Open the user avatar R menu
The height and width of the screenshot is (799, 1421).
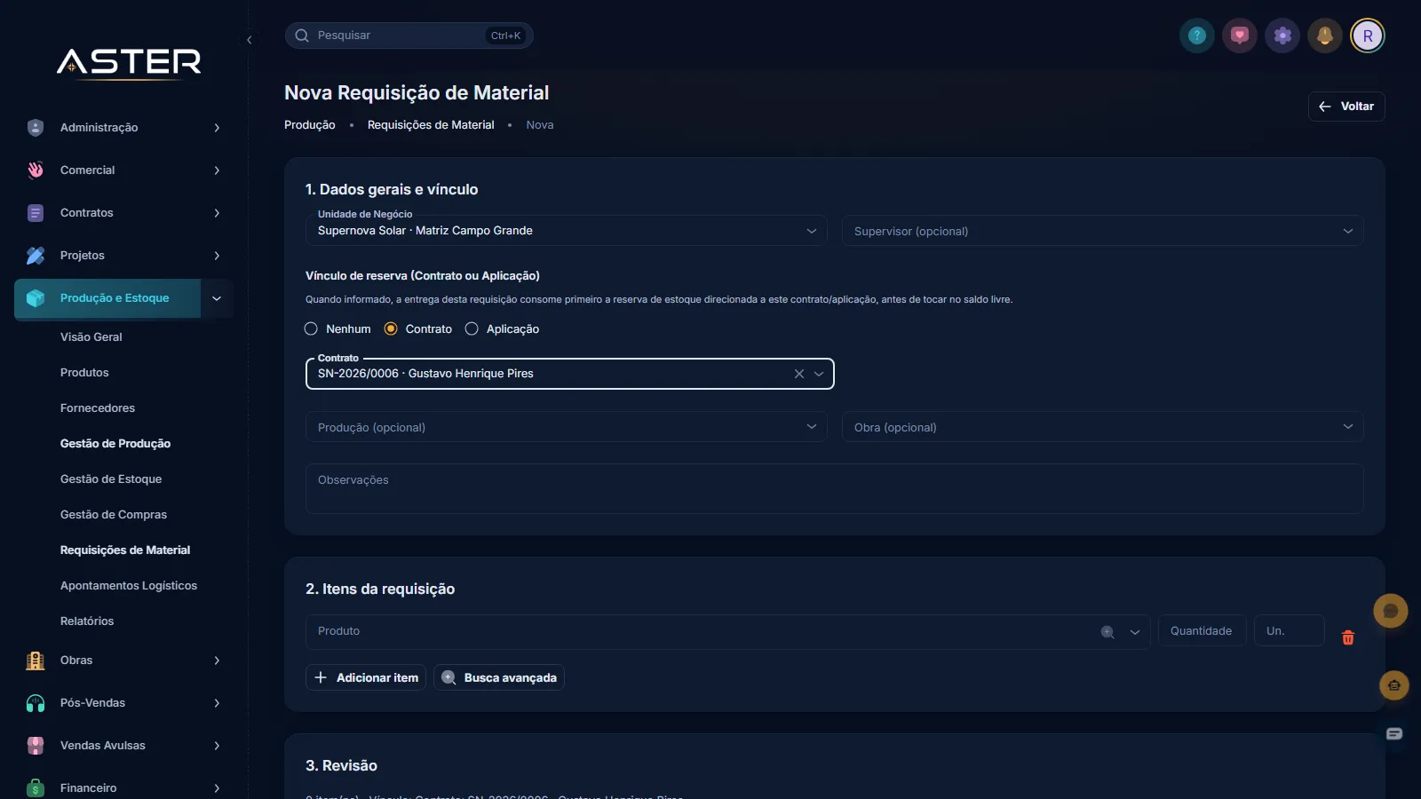1368,36
